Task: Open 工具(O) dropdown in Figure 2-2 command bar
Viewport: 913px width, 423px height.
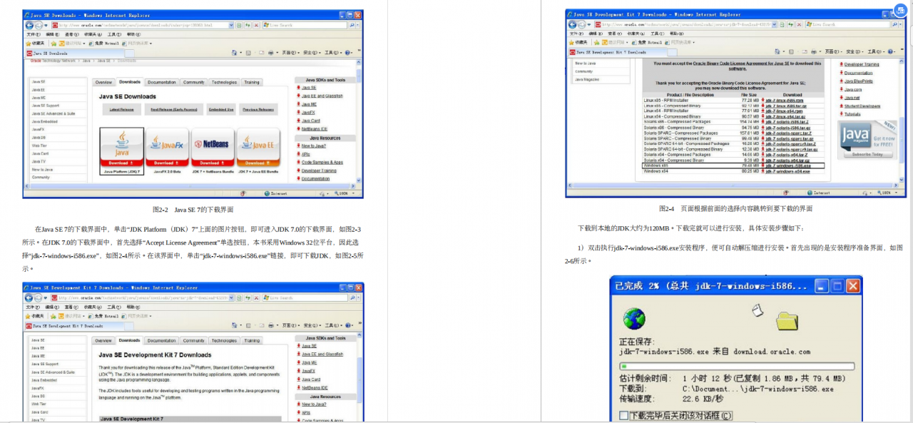Action: pyautogui.click(x=333, y=53)
